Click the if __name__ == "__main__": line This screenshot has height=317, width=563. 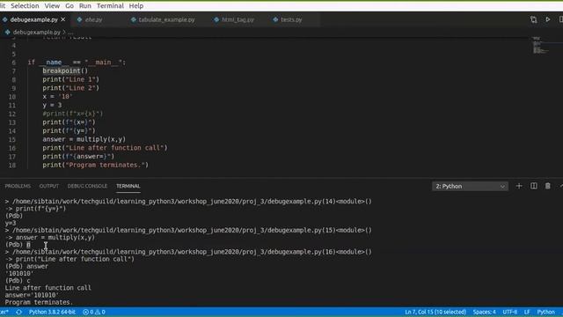tap(77, 63)
